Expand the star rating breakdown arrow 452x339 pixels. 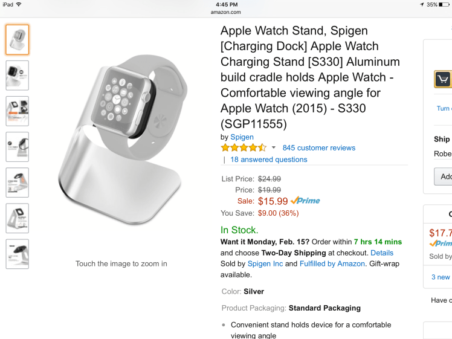273,147
